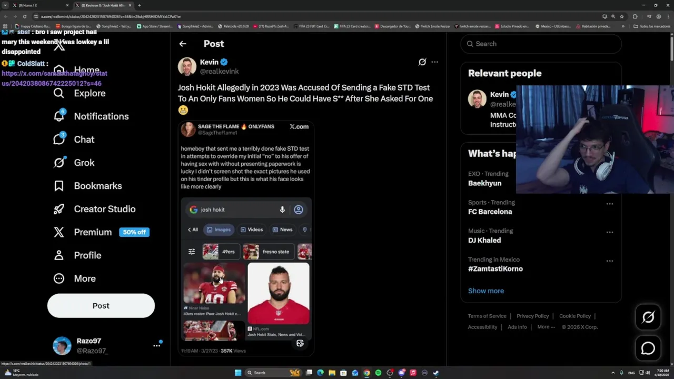The width and height of the screenshot is (674, 379).
Task: Switch to the Home / X browser tab
Action: click(x=38, y=5)
